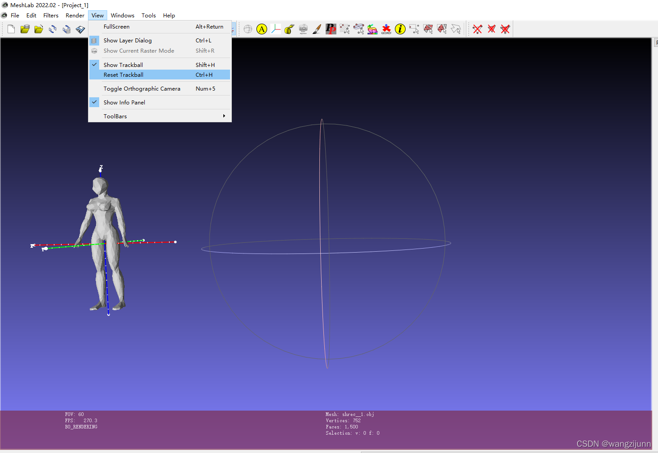This screenshot has height=453, width=658.
Task: Click the Point Picking 'PP' icon
Action: (331, 29)
